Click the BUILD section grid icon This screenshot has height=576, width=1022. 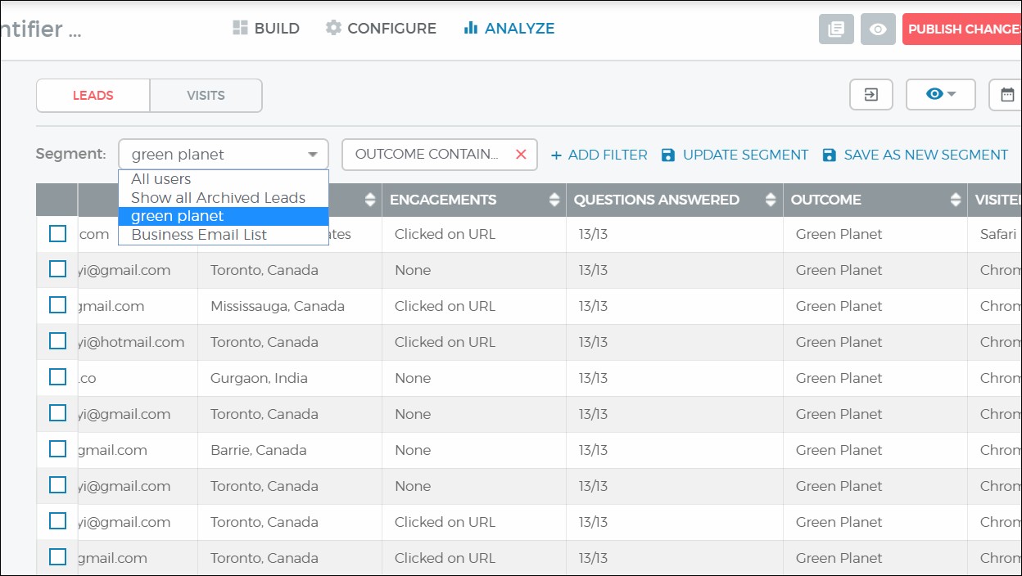(240, 28)
